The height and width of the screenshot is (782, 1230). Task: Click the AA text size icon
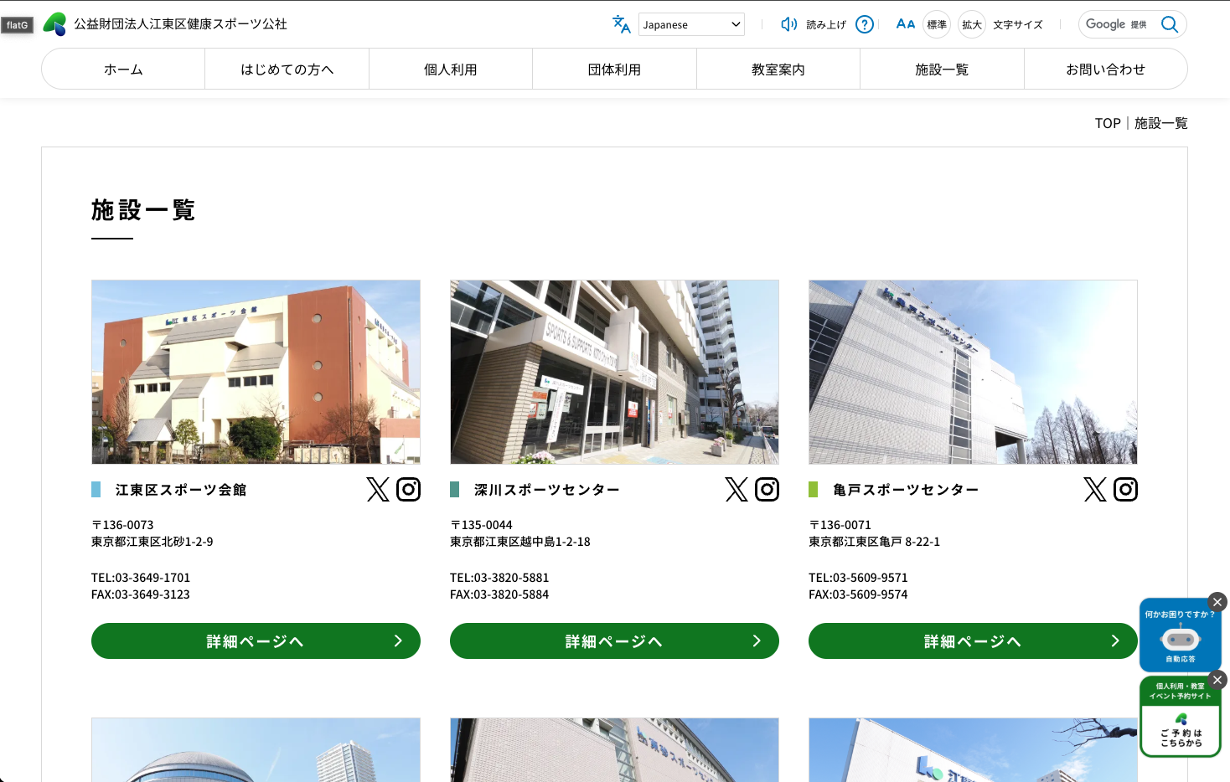[x=906, y=24]
